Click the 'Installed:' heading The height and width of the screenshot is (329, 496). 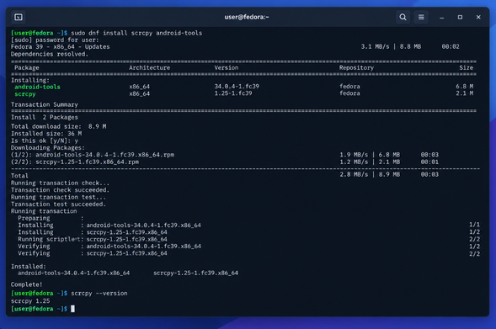tap(28, 267)
